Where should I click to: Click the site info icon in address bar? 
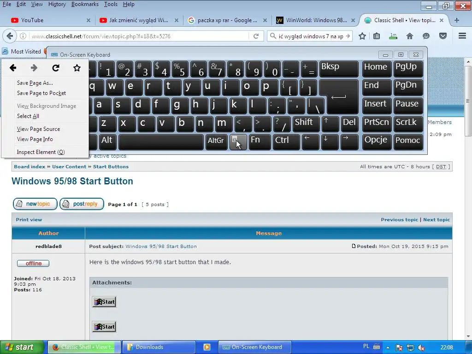click(x=23, y=36)
